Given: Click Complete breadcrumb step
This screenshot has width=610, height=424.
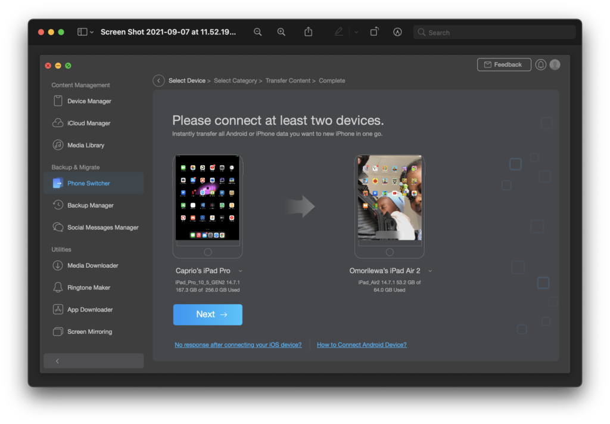Looking at the screenshot, I should coord(332,81).
